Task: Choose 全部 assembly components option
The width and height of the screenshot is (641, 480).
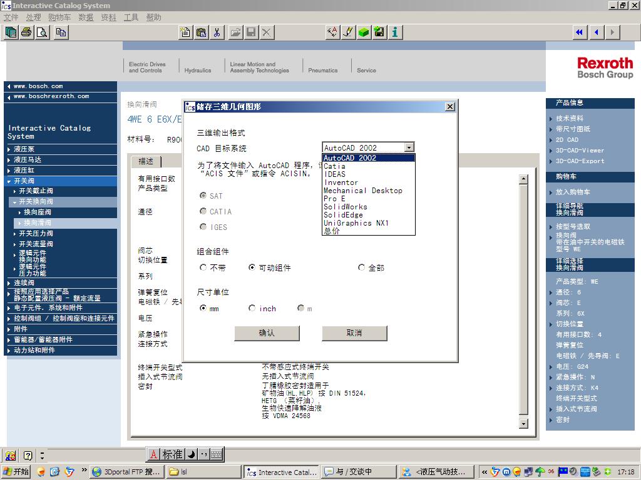Action: tap(361, 267)
